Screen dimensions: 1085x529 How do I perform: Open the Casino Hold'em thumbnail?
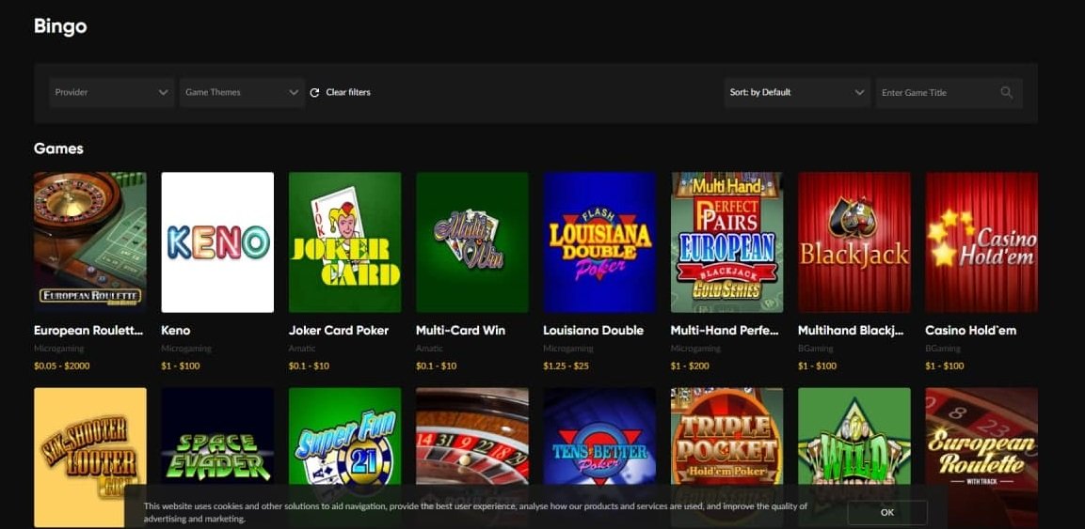click(x=981, y=242)
